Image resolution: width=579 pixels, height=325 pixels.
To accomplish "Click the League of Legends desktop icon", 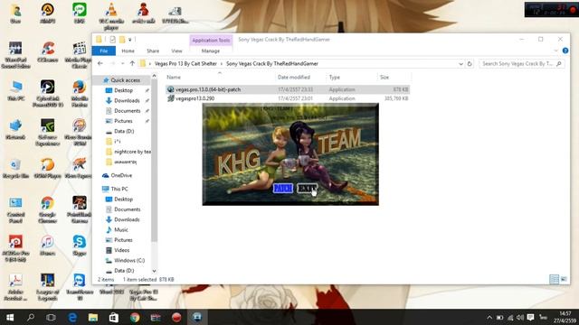I will [x=47, y=287].
